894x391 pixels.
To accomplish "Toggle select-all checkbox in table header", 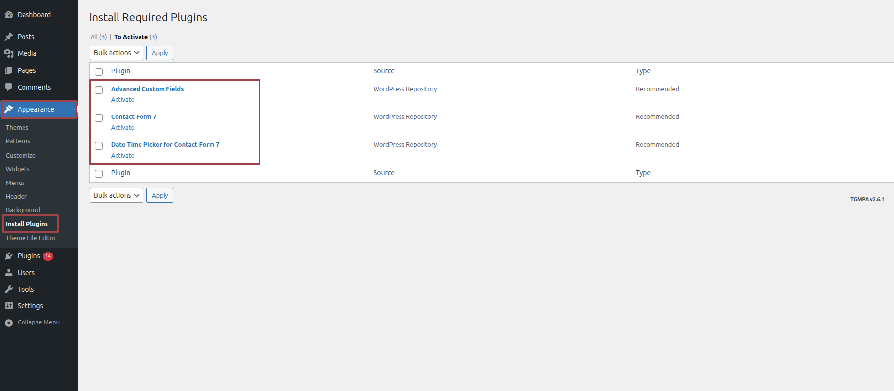I will click(99, 72).
